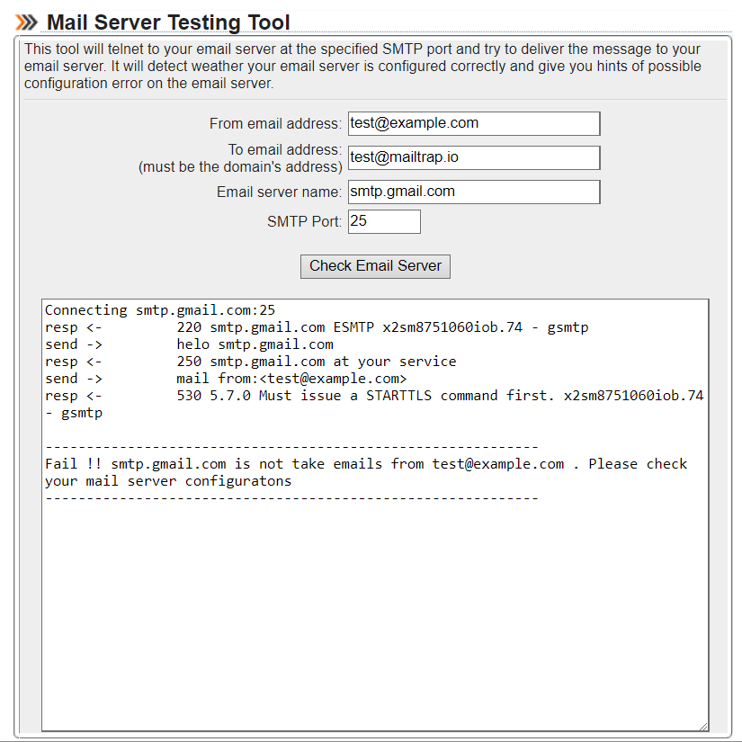Click the 'To email address:' label text
The image size is (742, 742).
click(285, 149)
